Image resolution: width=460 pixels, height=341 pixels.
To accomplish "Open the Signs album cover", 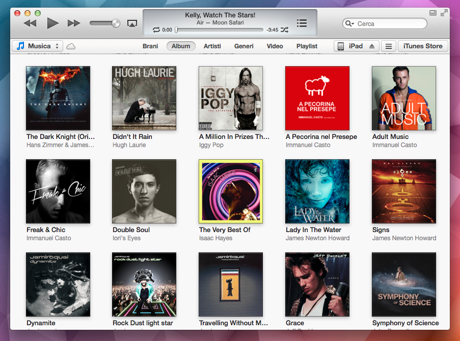I will point(403,191).
